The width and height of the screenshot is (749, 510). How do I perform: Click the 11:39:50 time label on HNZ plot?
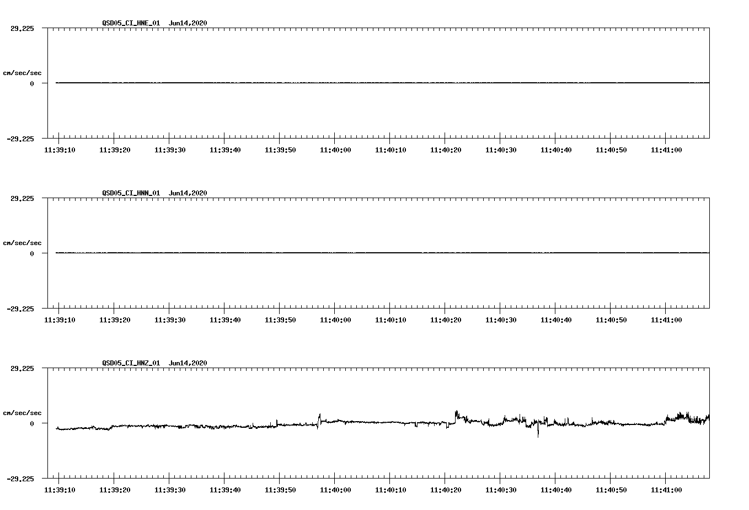[280, 490]
